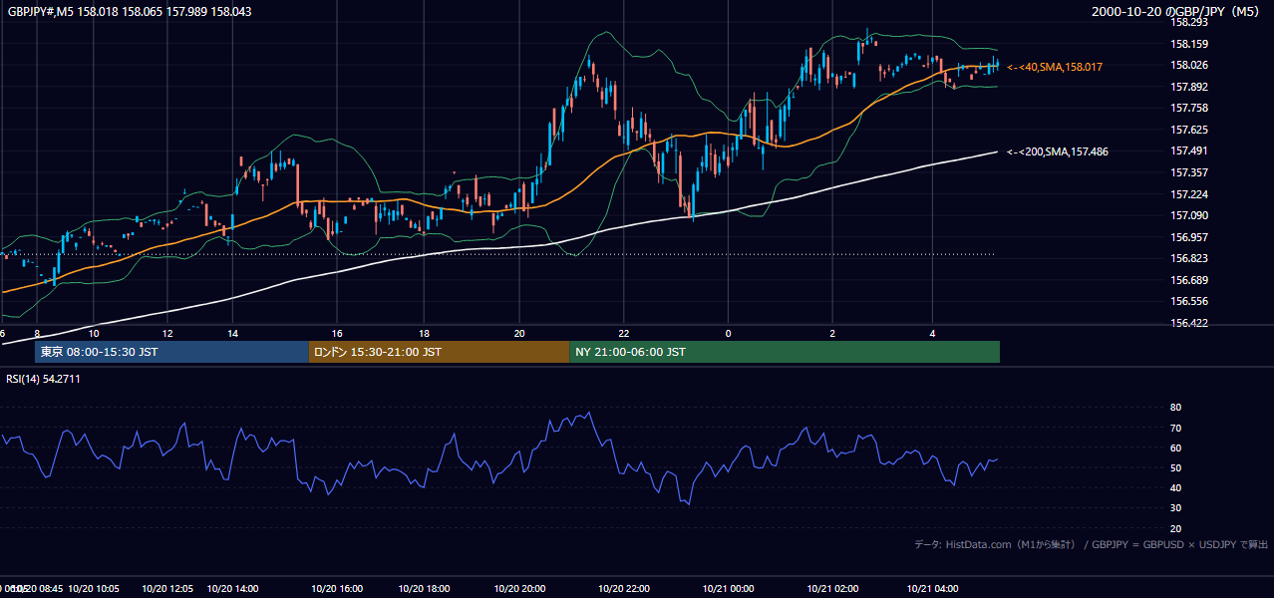Viewport: 1274px width, 598px height.
Task: Click the 10/20 20:00 time axis label
Action: [x=519, y=589]
